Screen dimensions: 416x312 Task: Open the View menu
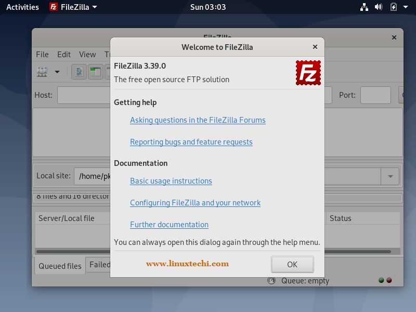(87, 55)
